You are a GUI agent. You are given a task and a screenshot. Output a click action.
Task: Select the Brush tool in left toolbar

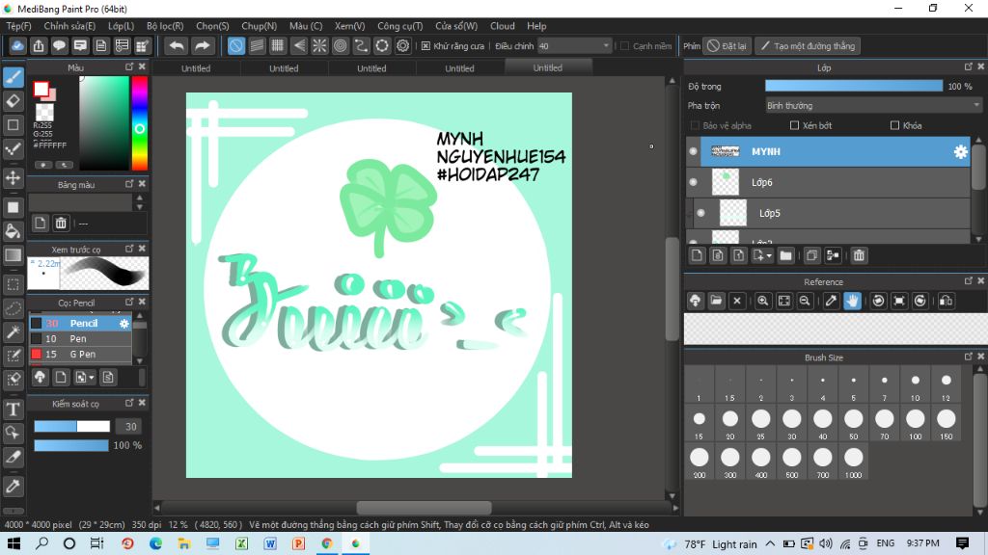coord(14,77)
